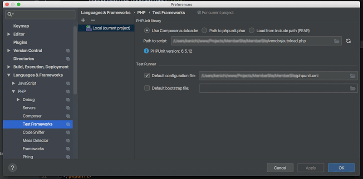Remove selected configuration with minus icon
Image resolution: width=363 pixels, height=179 pixels.
(x=93, y=20)
